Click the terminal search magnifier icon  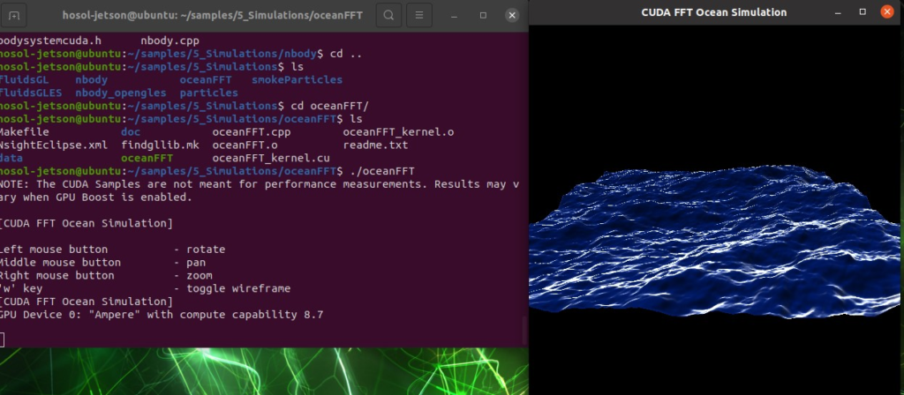point(389,15)
